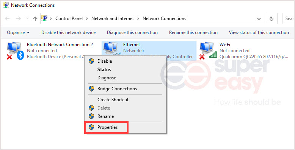Click Disable this network device
The image size is (295, 150).
coord(69,32)
